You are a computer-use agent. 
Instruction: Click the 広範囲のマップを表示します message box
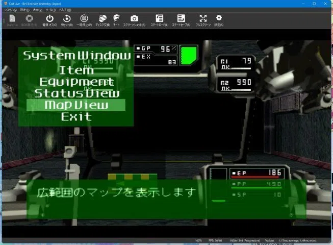pyautogui.click(x=166, y=199)
